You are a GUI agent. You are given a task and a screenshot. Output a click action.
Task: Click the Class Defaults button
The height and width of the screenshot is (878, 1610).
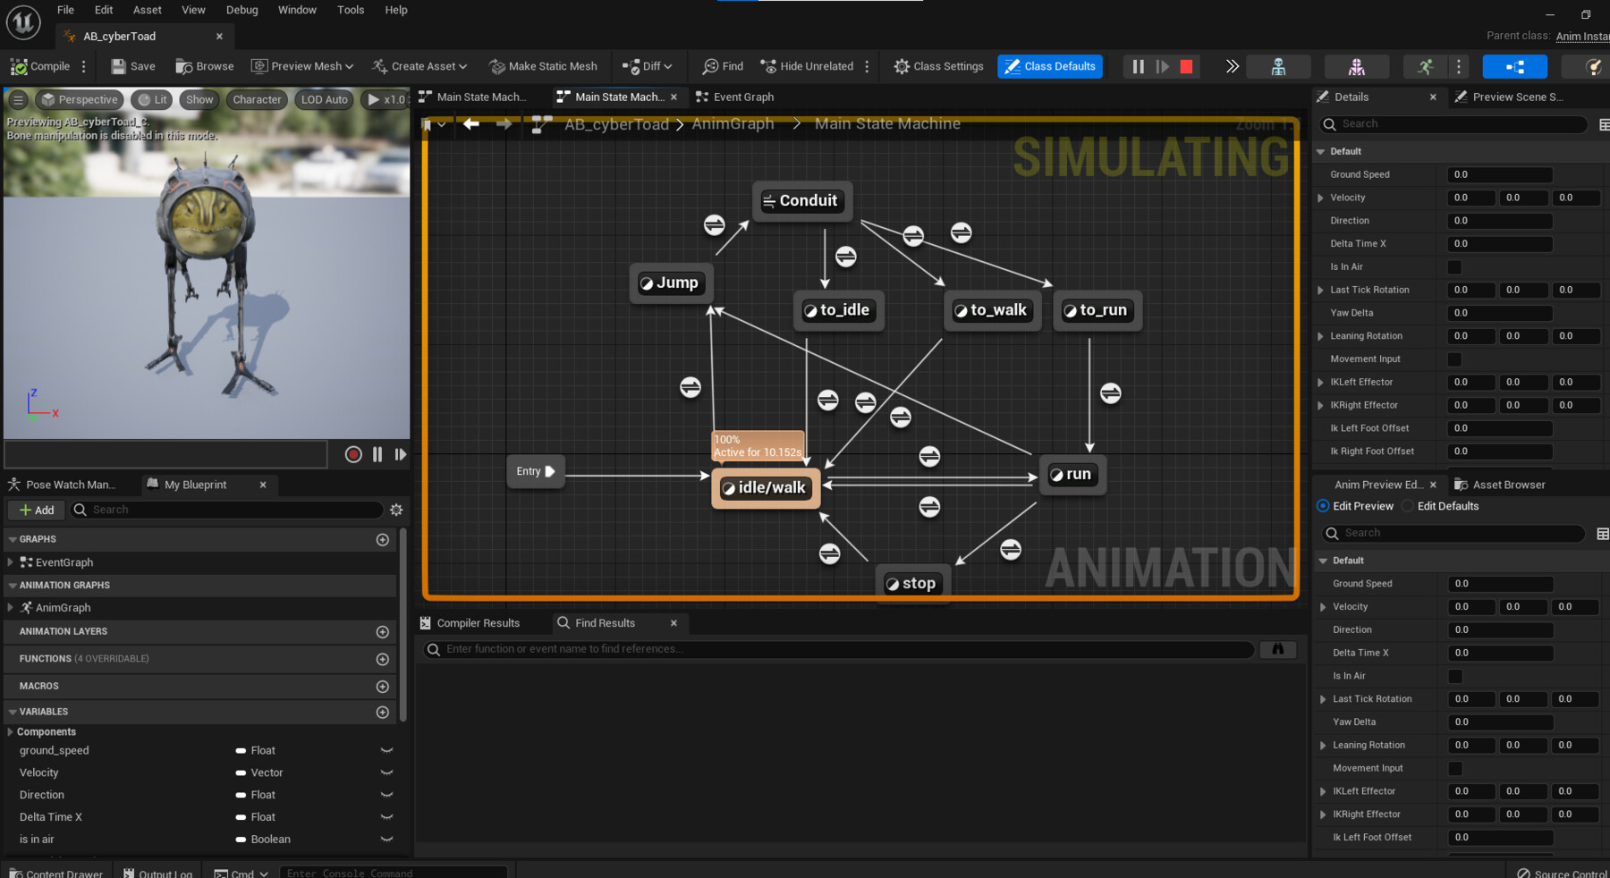click(x=1049, y=66)
